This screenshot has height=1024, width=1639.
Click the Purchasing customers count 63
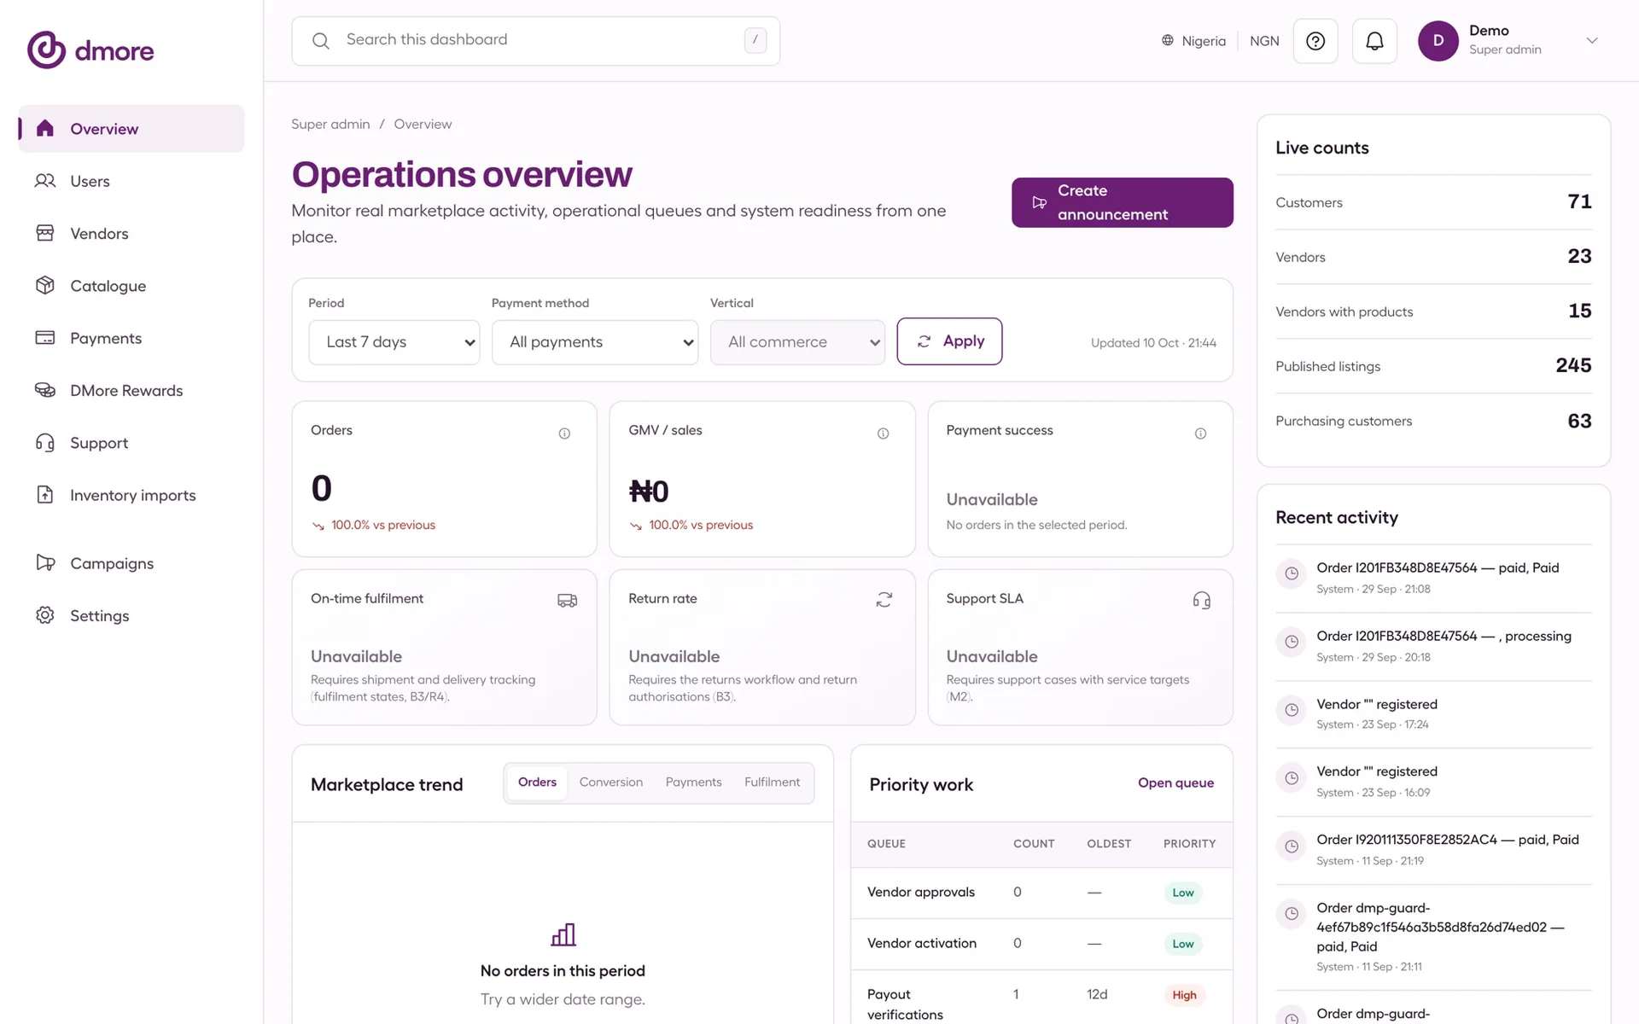click(x=1579, y=421)
